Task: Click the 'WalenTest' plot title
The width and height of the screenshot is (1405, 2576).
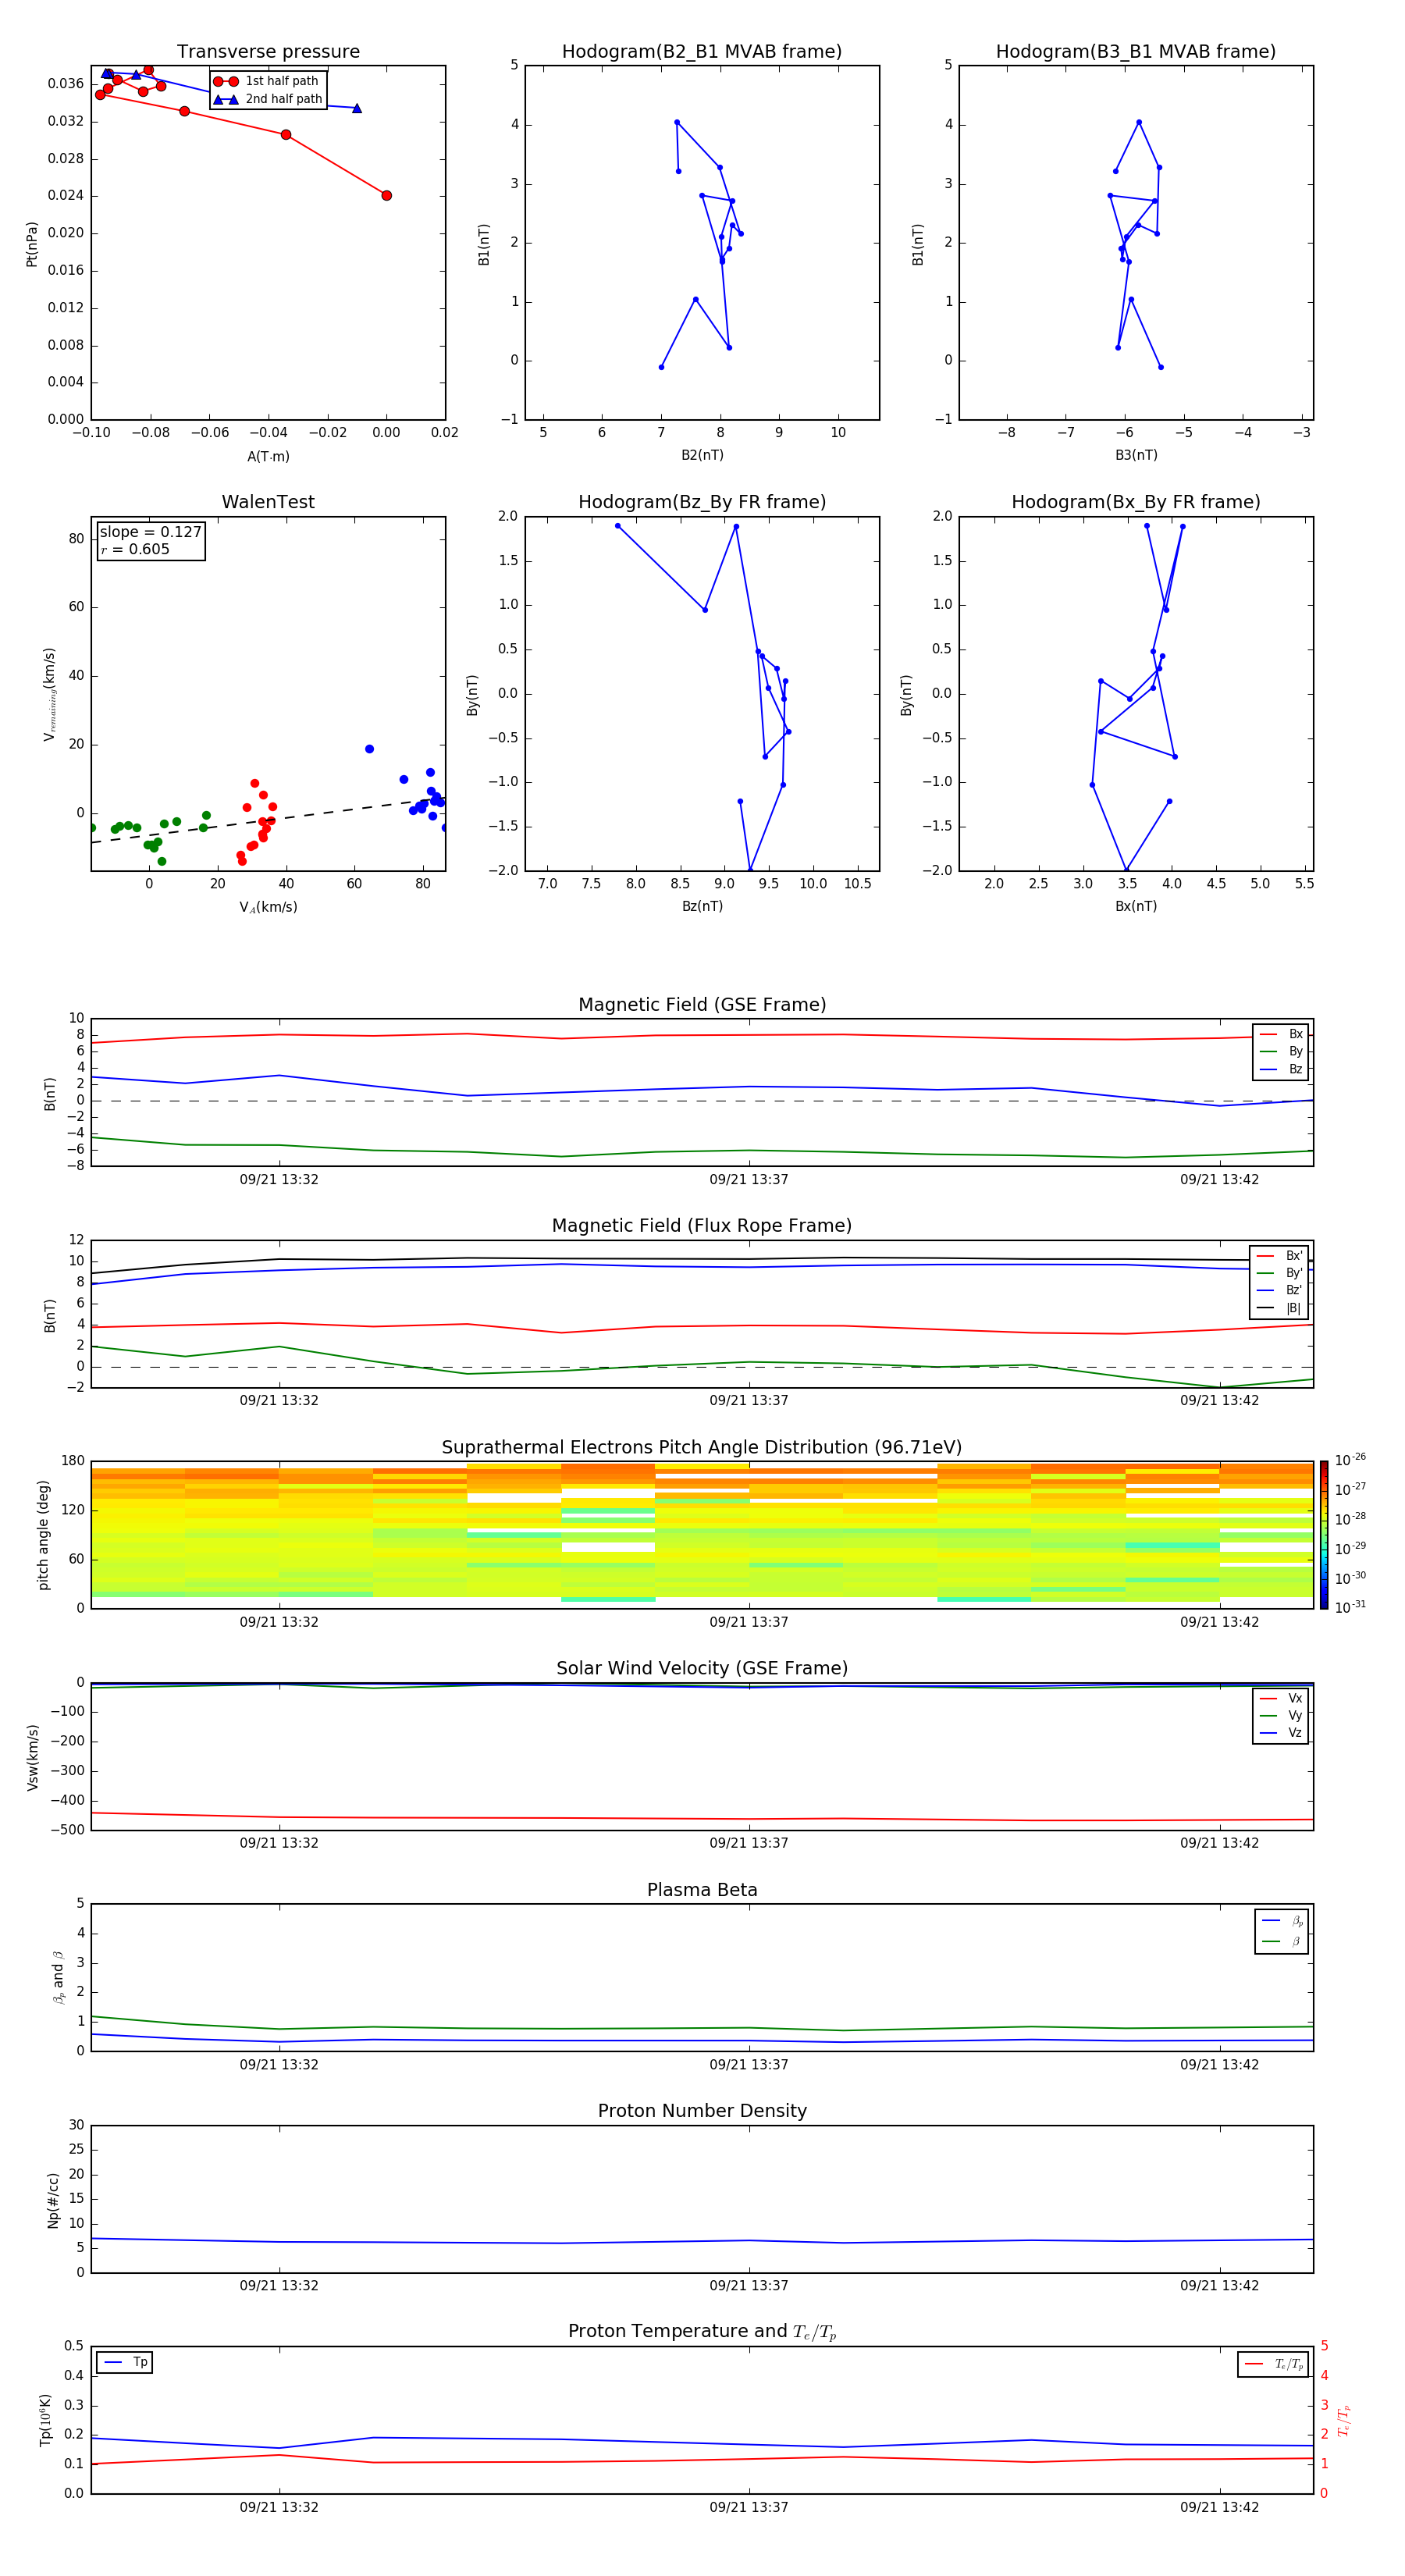Action: click(x=268, y=502)
